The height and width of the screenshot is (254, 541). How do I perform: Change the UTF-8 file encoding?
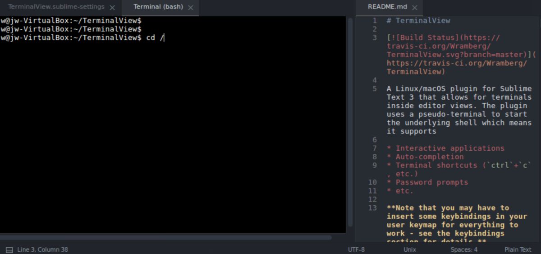pyautogui.click(x=356, y=249)
